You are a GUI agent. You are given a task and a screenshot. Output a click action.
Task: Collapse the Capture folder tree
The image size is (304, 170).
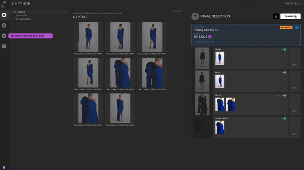(15, 12)
